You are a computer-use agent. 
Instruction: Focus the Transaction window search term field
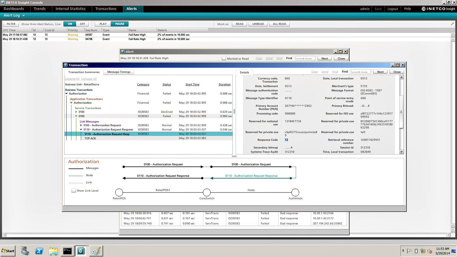tap(361, 72)
